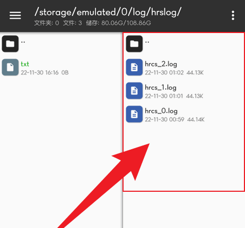The width and height of the screenshot is (245, 228).
Task: Open the hrcs_1.log file name
Action: pos(160,87)
